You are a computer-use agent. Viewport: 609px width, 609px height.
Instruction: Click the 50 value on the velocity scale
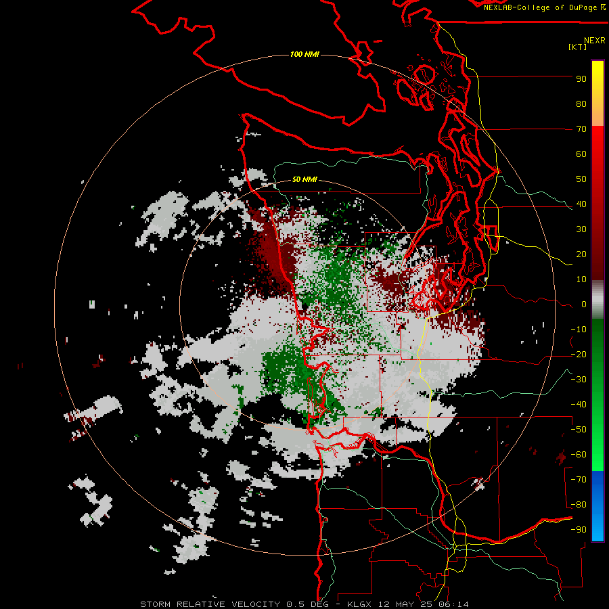pyautogui.click(x=581, y=179)
